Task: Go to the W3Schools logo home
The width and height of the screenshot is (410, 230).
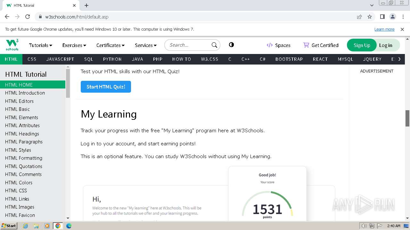Action: (x=12, y=45)
